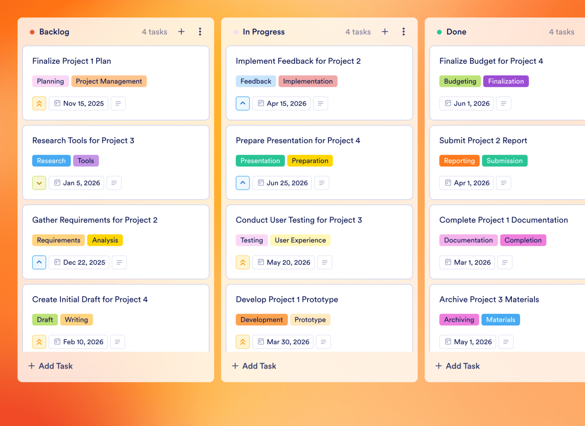This screenshot has width=585, height=426.
Task: Click Add Task under the Backlog column
Action: point(50,366)
